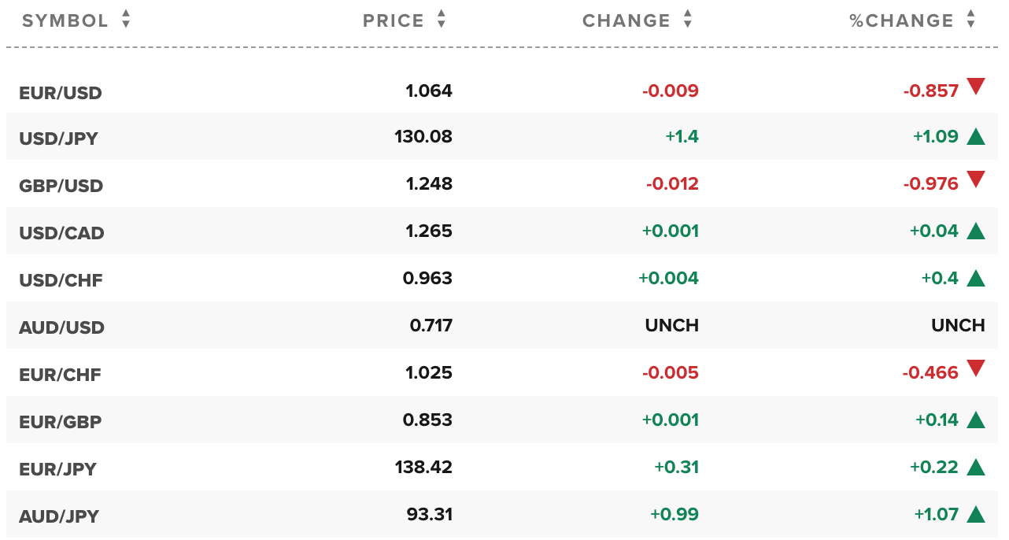Open the EUR/GBP symbol link

tap(61, 422)
